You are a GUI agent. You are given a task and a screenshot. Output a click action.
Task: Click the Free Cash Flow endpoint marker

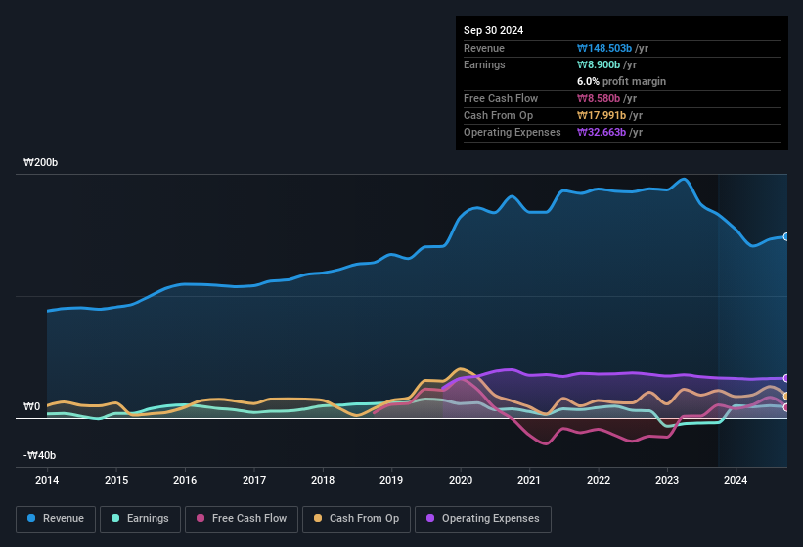pyautogui.click(x=786, y=407)
